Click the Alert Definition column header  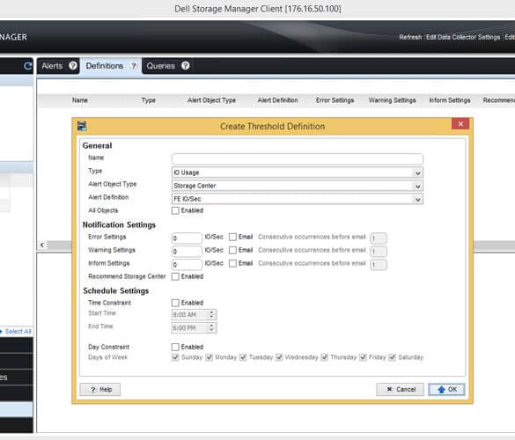(x=277, y=100)
